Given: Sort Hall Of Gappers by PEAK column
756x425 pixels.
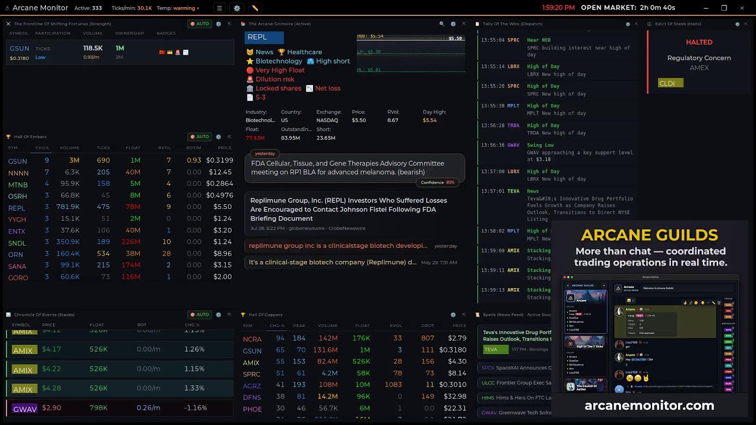Looking at the screenshot, I should pyautogui.click(x=299, y=325).
